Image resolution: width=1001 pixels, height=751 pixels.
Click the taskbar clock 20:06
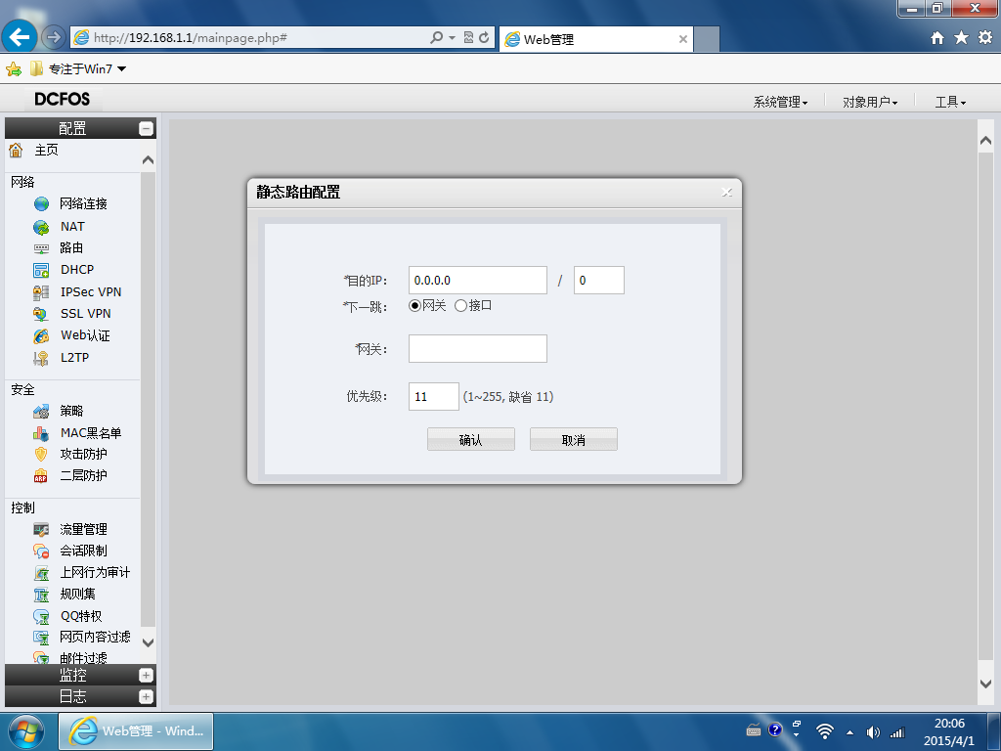(949, 724)
